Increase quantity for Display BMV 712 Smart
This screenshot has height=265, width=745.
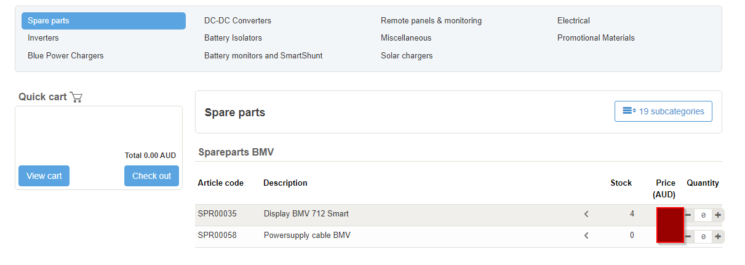718,215
